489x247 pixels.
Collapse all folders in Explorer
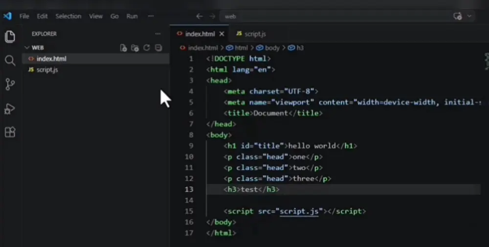158,48
